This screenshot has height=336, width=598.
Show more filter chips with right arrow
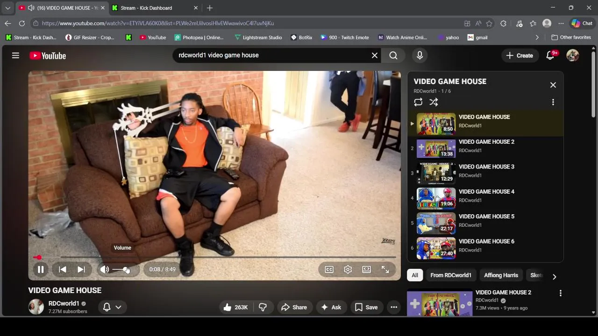554,276
